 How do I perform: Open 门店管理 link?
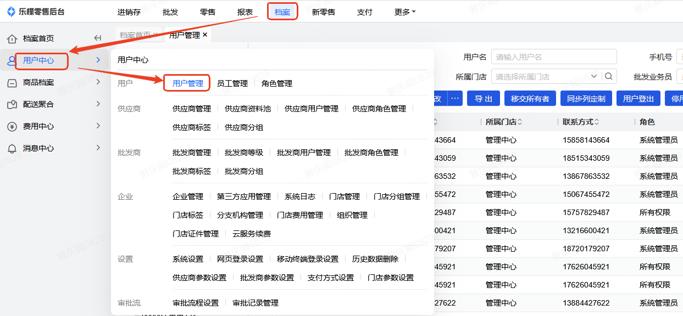pos(345,196)
